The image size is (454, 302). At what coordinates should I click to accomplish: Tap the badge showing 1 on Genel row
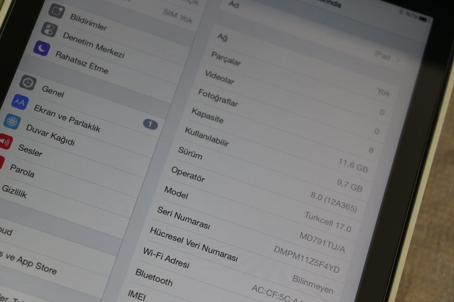(150, 124)
